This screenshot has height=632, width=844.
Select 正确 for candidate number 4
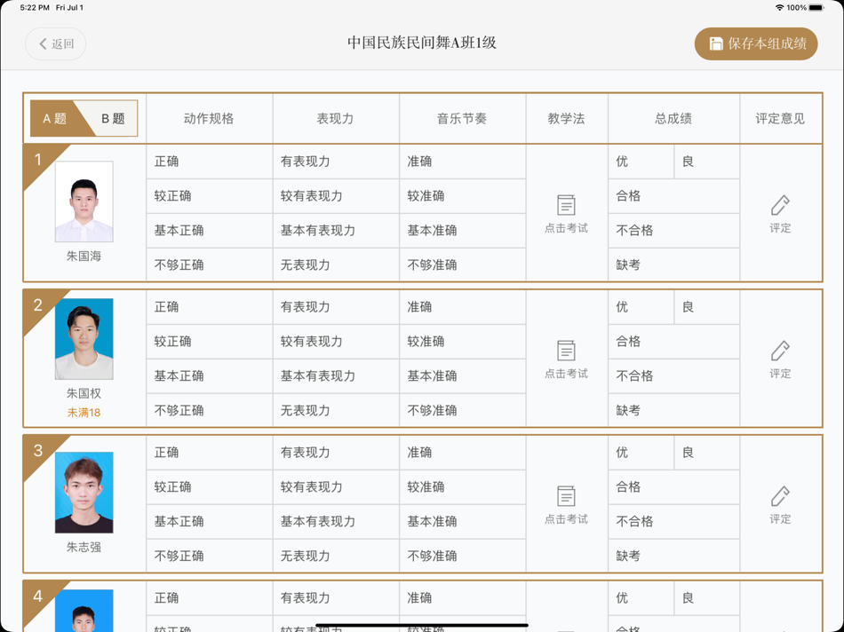click(x=210, y=598)
